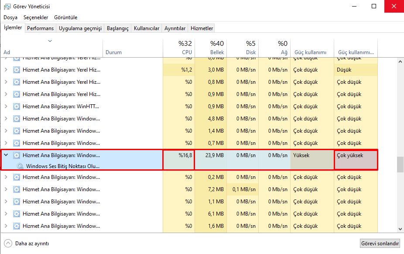Screen dimensions: 404x254
Task: Sort by the Ad column header
Action: tap(51, 48)
